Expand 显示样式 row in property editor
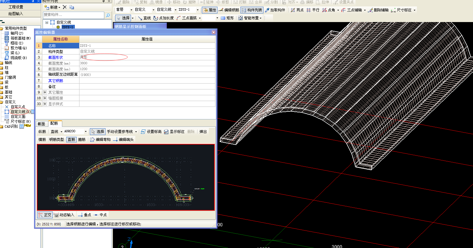Viewport: 473px width, 248px height. 45,104
